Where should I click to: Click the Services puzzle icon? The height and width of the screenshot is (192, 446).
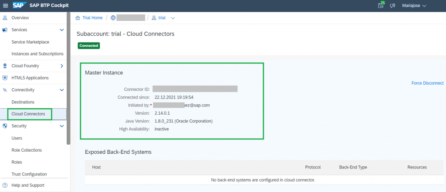[5, 30]
